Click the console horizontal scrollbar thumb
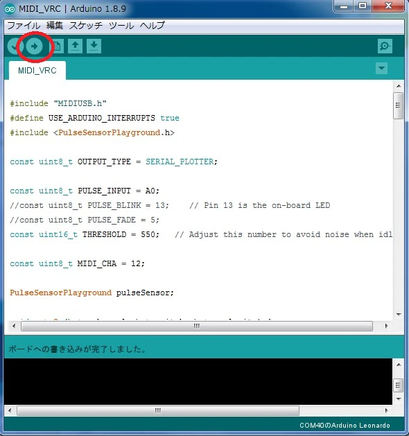The width and height of the screenshot is (409, 436). click(158, 410)
